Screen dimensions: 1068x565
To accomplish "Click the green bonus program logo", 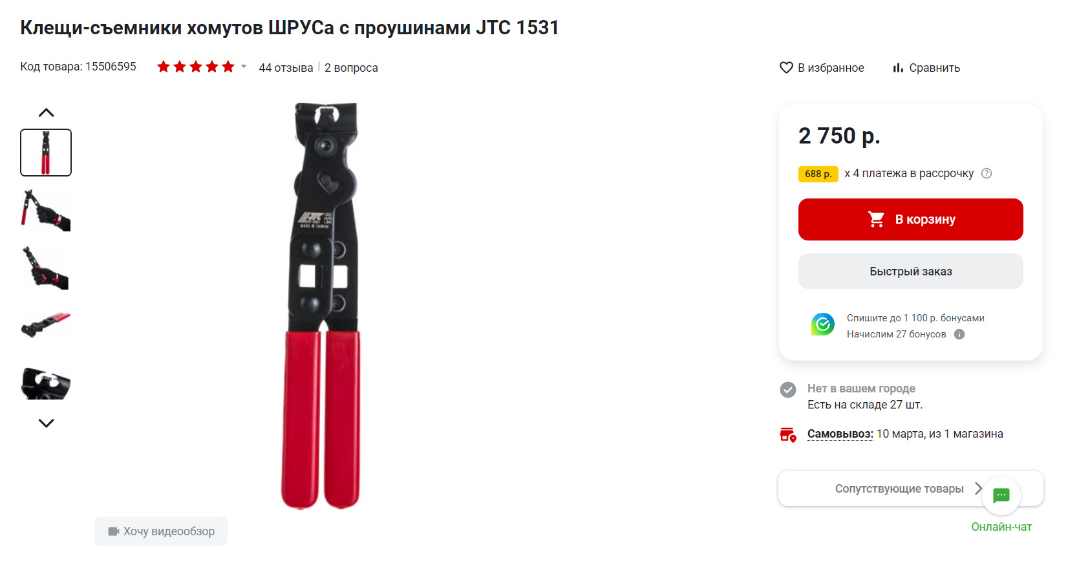I will point(823,325).
